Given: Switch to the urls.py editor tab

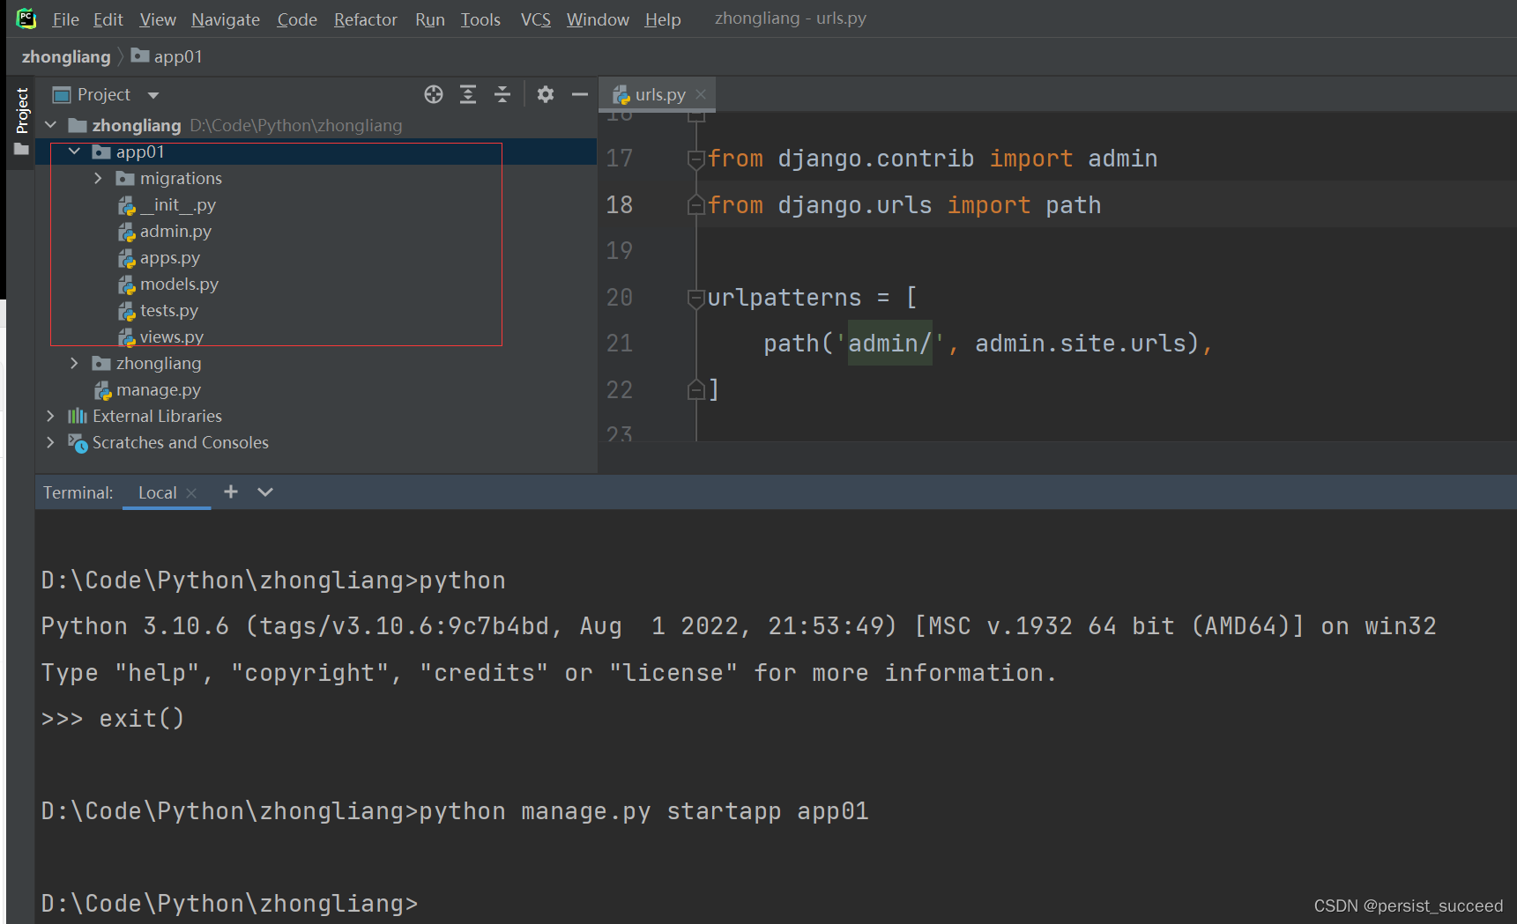Looking at the screenshot, I should [x=657, y=93].
